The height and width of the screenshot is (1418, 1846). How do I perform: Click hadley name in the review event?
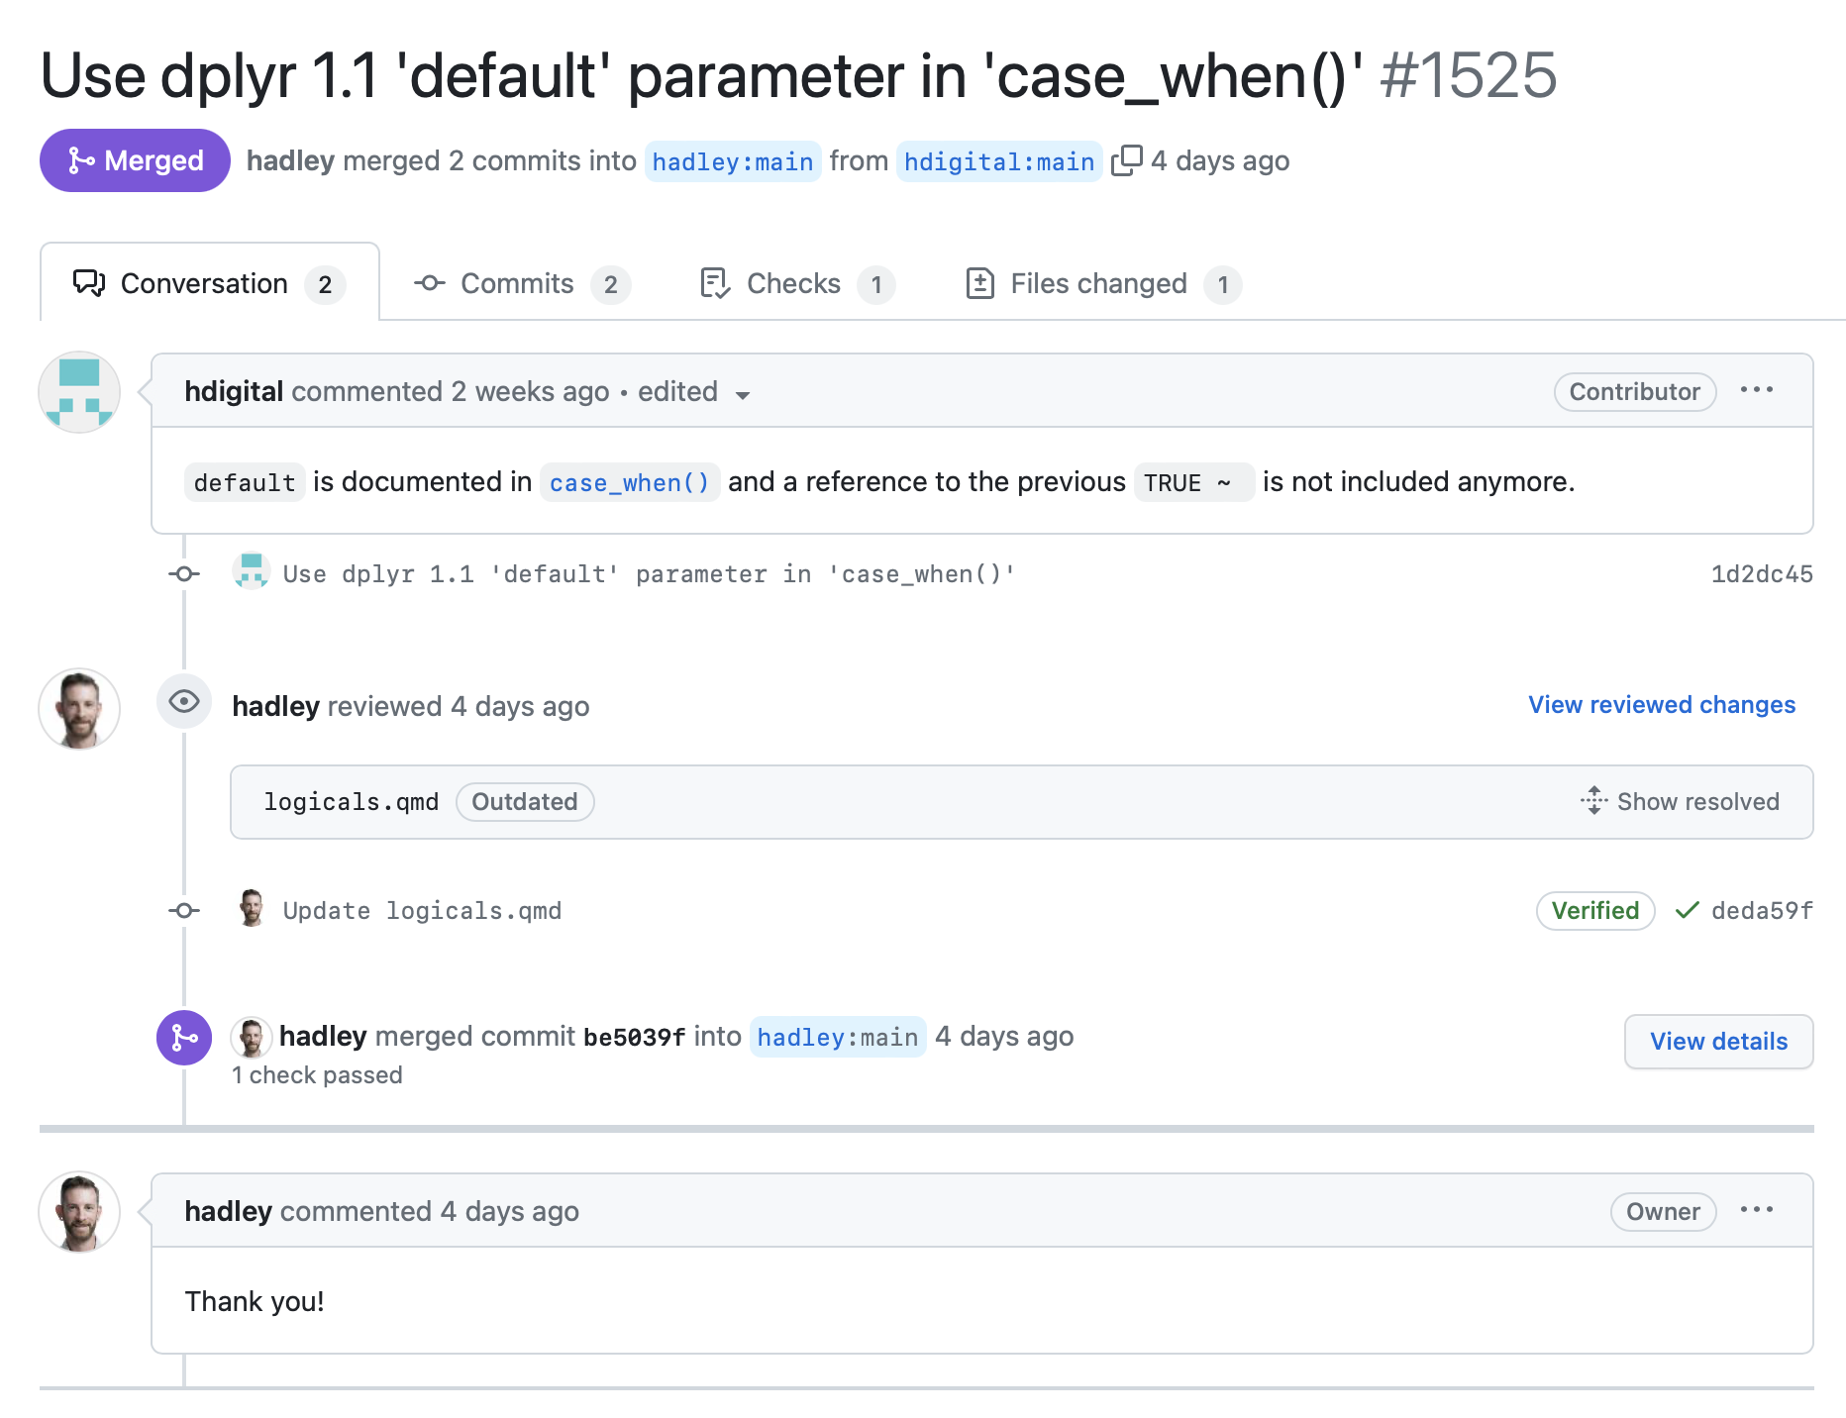tap(275, 706)
